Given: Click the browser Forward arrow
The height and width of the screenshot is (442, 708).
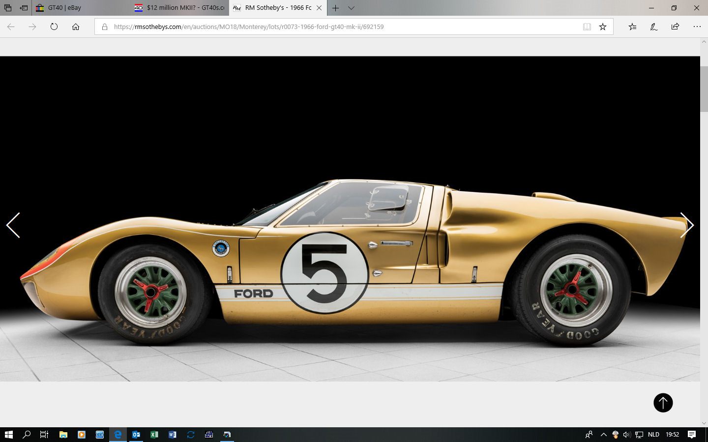Looking at the screenshot, I should point(32,27).
